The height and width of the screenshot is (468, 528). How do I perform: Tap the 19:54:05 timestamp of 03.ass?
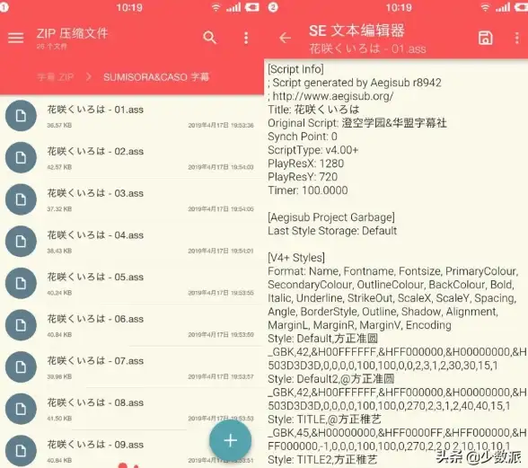(x=242, y=209)
